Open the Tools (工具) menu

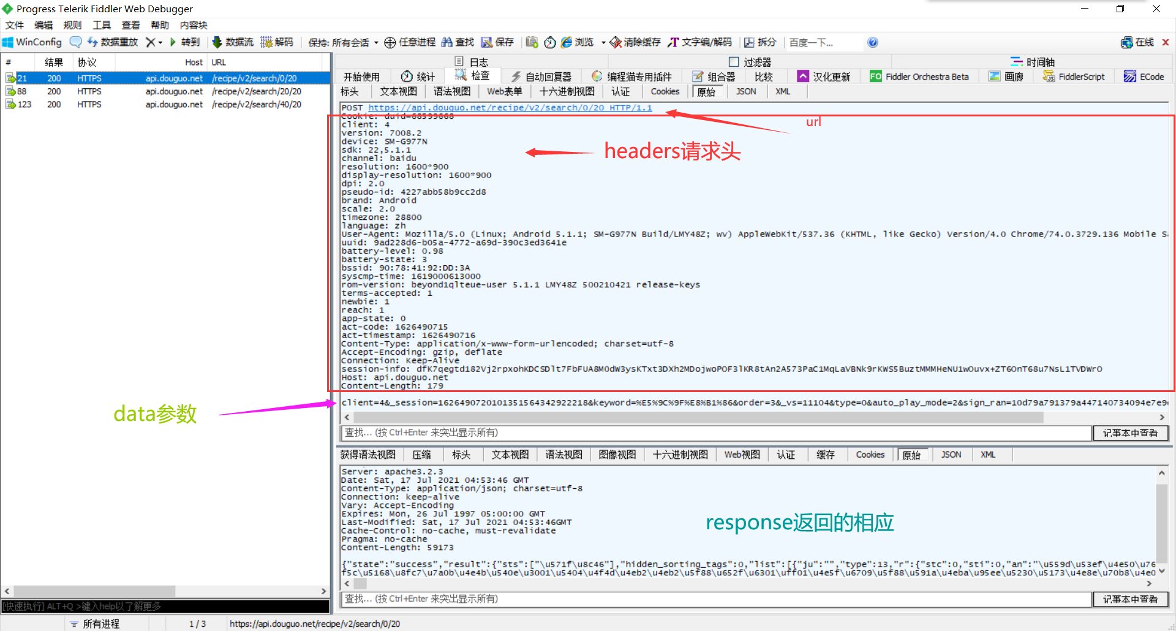pos(102,25)
